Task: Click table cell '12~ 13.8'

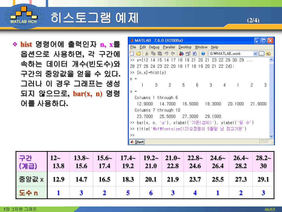Action: click(58, 162)
